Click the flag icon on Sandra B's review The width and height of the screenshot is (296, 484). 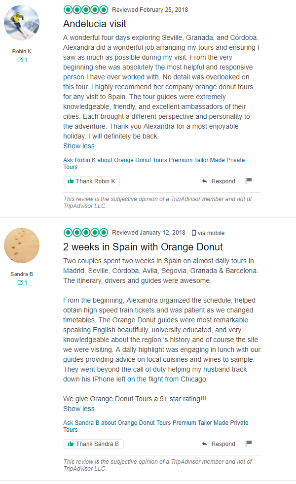(x=249, y=443)
